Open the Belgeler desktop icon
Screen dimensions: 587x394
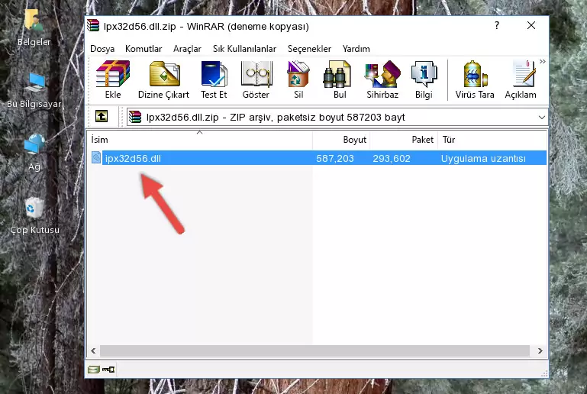point(34,28)
